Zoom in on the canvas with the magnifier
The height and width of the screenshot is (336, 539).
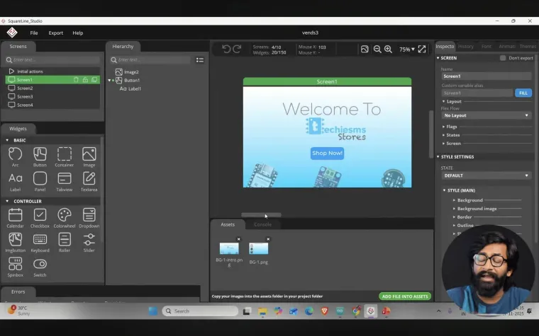(x=388, y=49)
